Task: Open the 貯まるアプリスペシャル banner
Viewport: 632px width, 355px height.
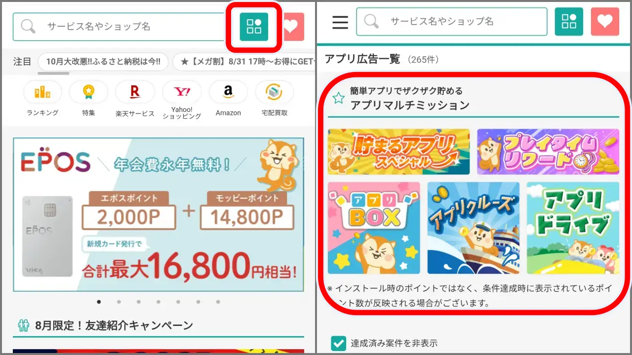Action: [x=399, y=151]
